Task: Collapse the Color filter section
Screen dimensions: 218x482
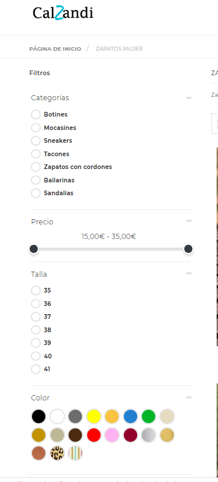Action: 189,397
